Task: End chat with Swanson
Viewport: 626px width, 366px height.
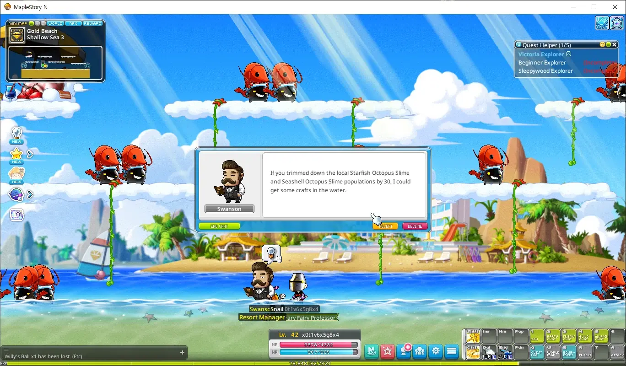Action: pyautogui.click(x=219, y=226)
